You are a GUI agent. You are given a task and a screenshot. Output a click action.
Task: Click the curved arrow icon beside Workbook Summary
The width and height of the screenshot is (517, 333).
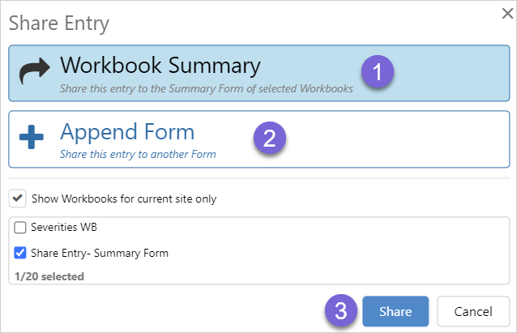pyautogui.click(x=35, y=73)
